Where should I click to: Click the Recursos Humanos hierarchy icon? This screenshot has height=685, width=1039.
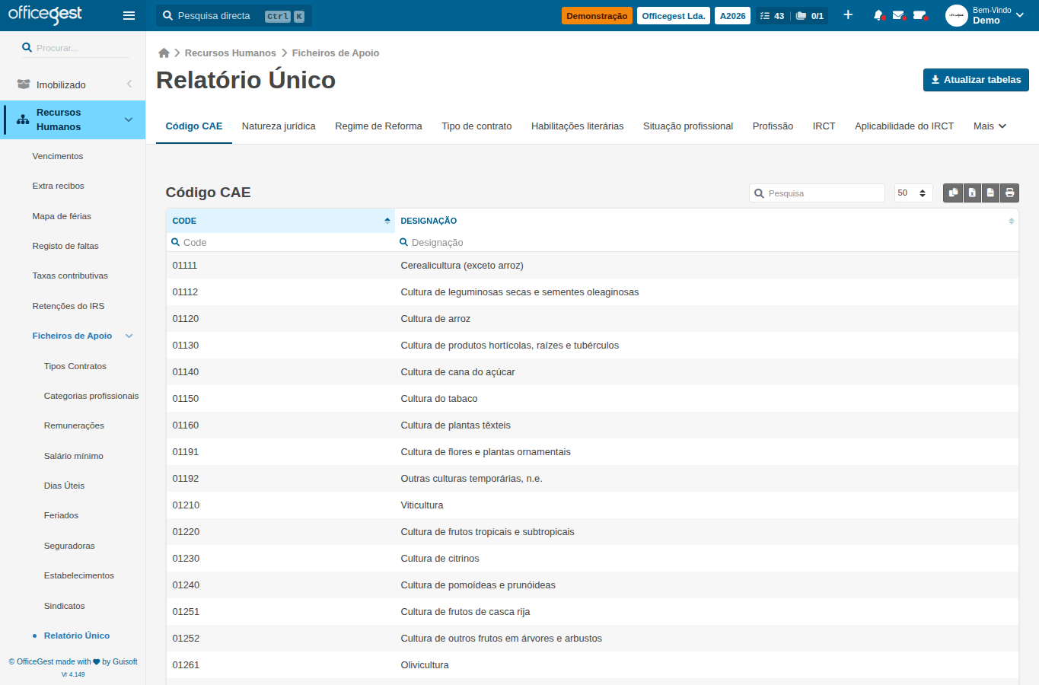pos(23,119)
